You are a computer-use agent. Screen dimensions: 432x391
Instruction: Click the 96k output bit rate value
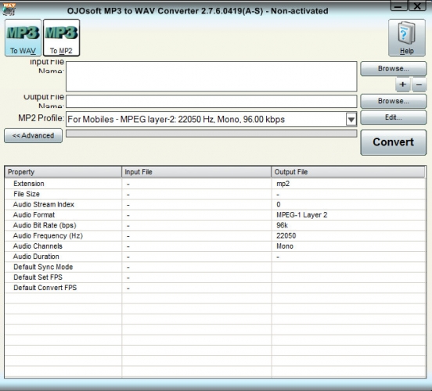point(282,225)
